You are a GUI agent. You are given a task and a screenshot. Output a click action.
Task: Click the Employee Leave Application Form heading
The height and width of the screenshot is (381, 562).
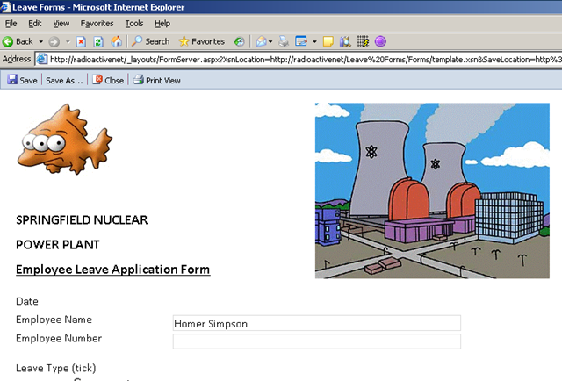(113, 270)
